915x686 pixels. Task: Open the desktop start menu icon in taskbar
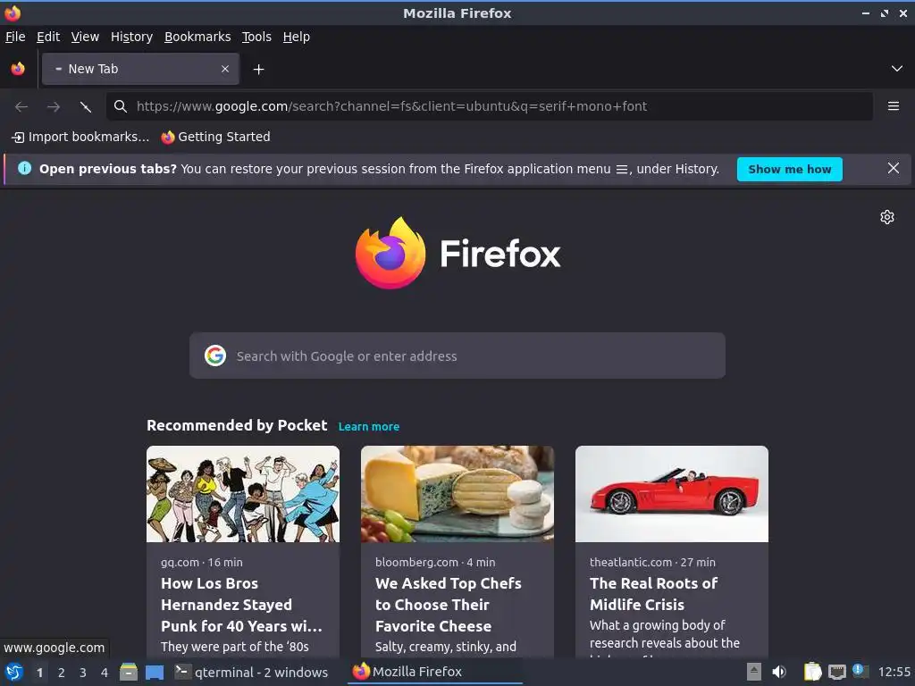point(14,672)
